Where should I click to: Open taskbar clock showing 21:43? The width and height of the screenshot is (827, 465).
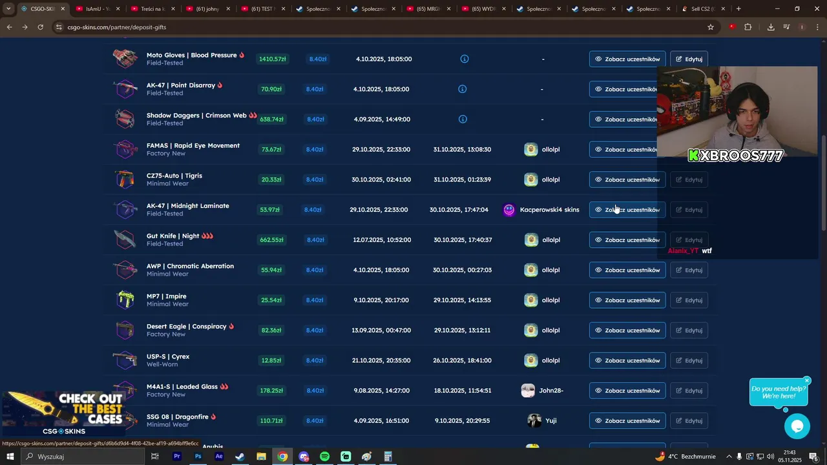pyautogui.click(x=790, y=457)
